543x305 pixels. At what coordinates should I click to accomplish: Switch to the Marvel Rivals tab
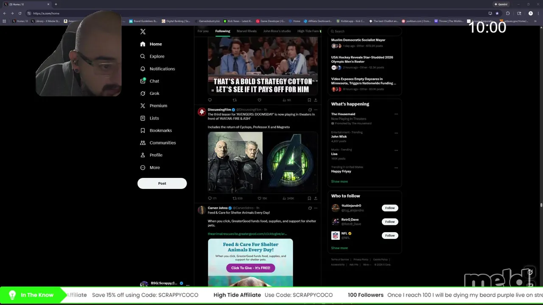(246, 31)
